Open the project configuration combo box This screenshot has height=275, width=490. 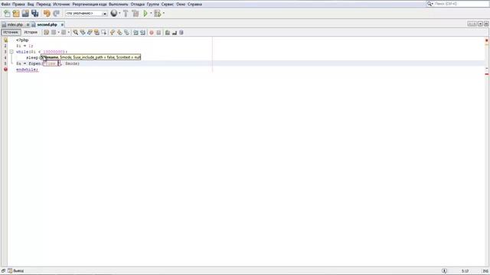coord(87,14)
